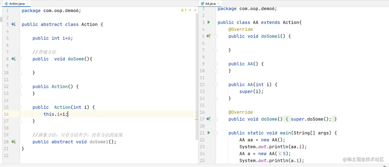Close the Action.java tab
Image resolution: width=389 pixels, height=167 pixels.
[27, 4]
